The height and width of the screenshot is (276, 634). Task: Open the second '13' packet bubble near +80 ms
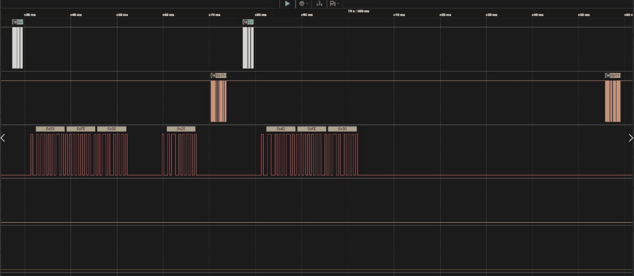[x=248, y=22]
